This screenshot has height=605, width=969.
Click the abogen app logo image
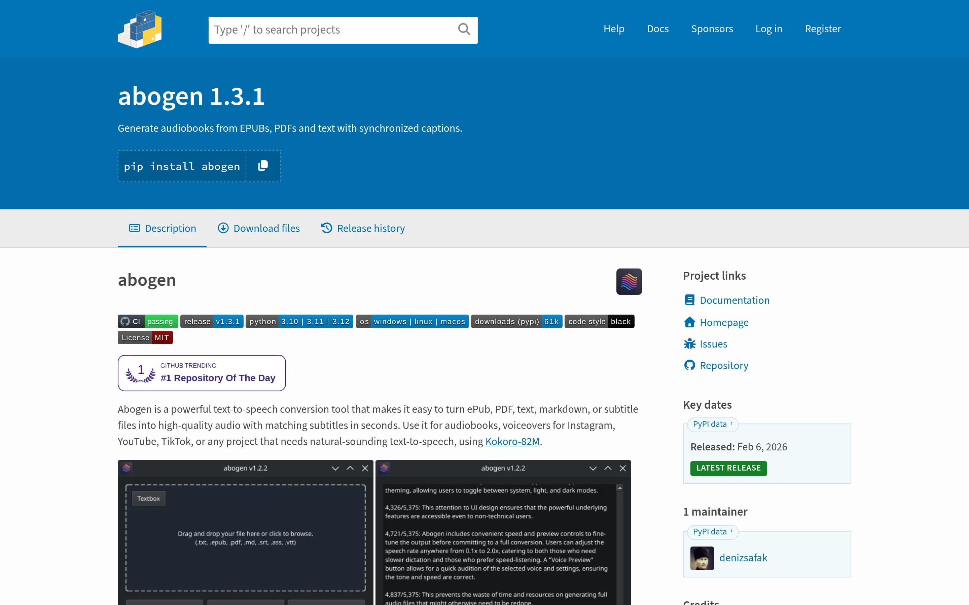[x=629, y=281]
